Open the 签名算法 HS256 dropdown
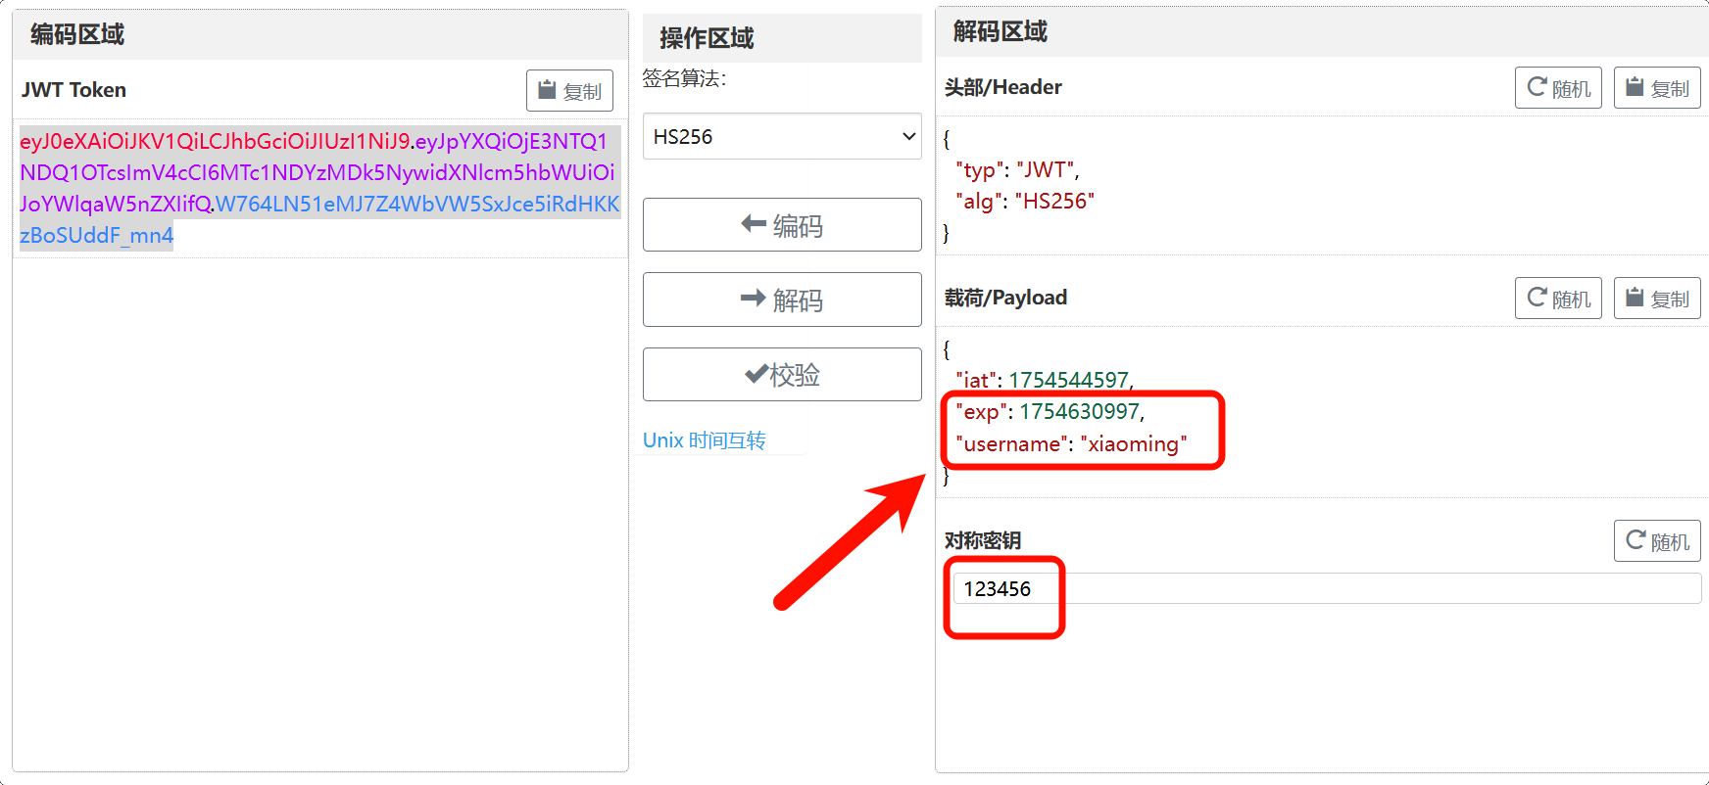 point(781,137)
